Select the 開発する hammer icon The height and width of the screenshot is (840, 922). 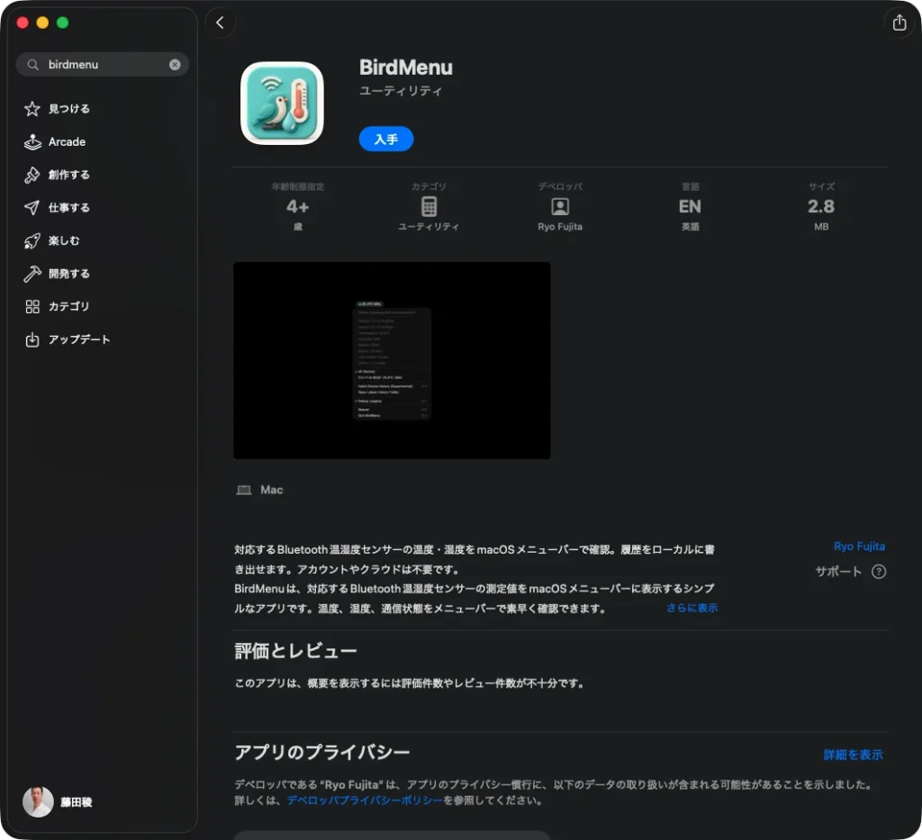click(x=32, y=274)
